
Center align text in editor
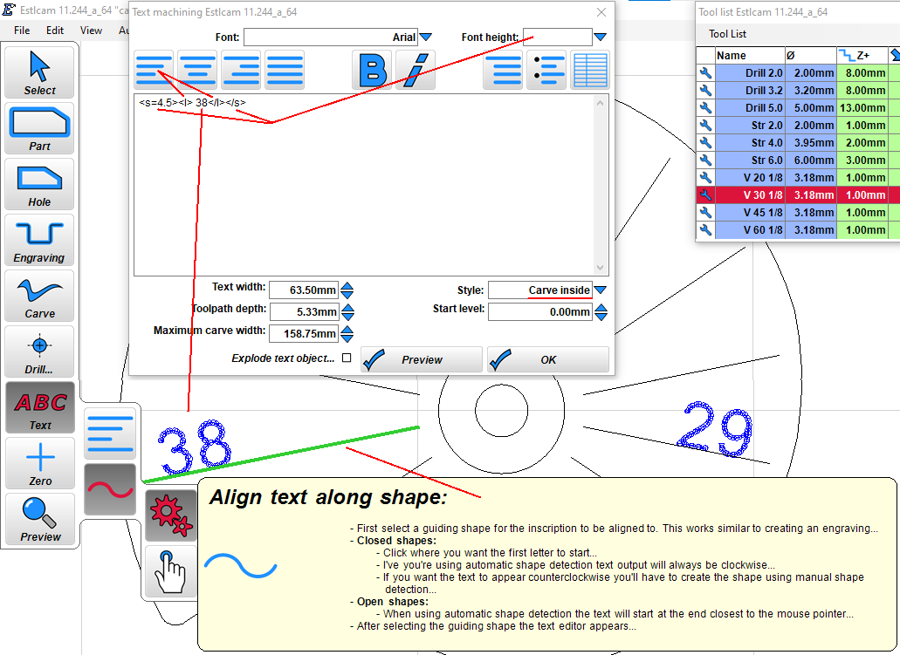click(197, 70)
